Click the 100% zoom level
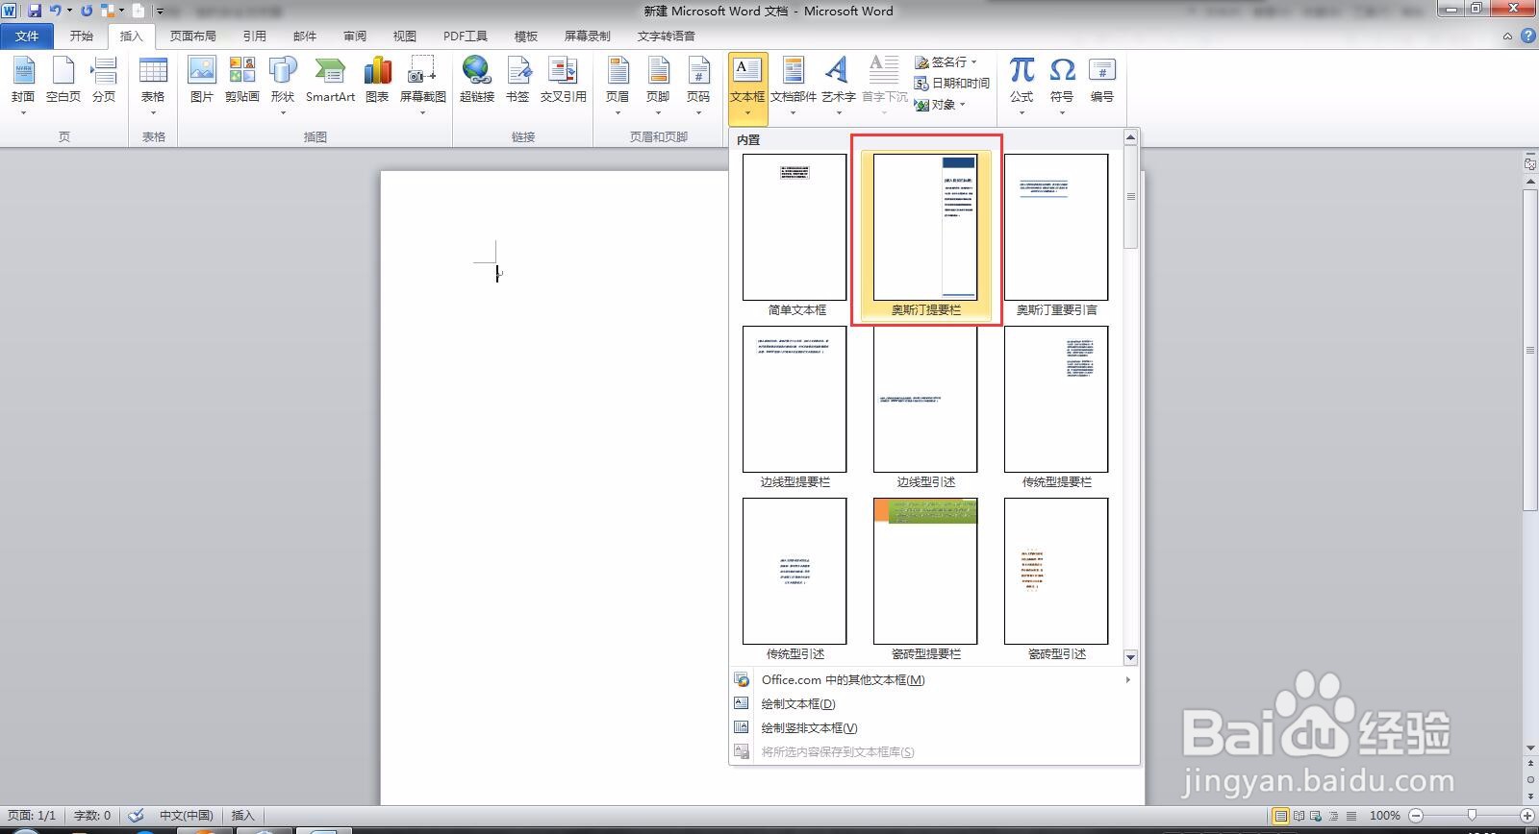1539x834 pixels. [1384, 816]
